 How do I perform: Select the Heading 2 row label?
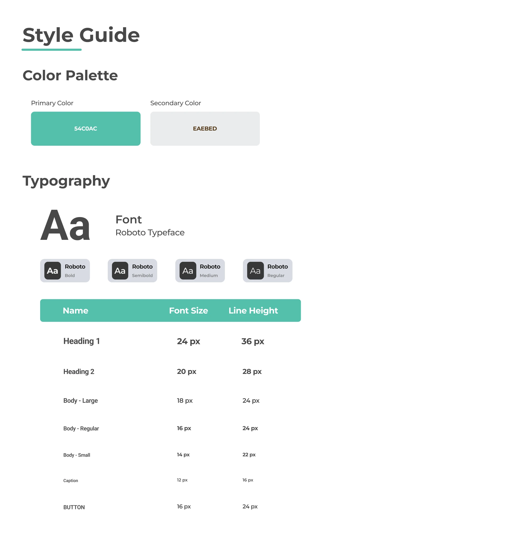[x=79, y=372]
